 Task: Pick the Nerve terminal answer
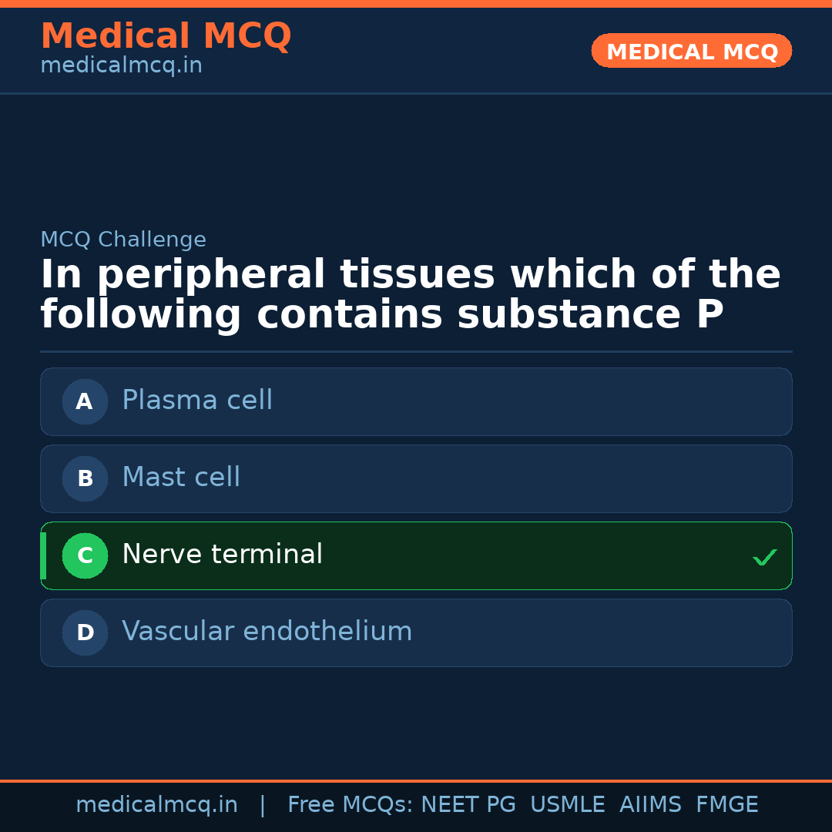[x=222, y=555]
